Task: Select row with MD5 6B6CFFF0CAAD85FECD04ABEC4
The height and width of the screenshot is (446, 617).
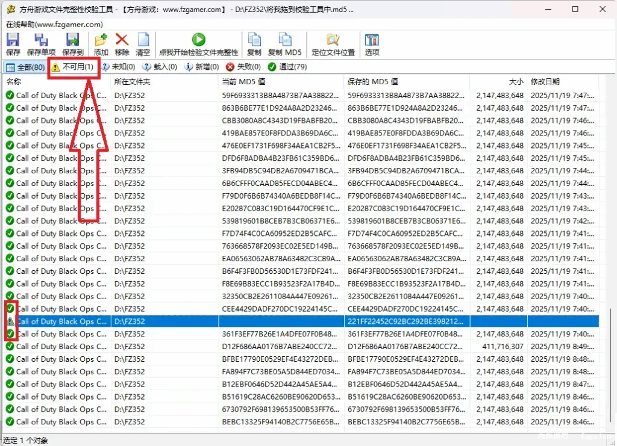Action: tap(301, 184)
